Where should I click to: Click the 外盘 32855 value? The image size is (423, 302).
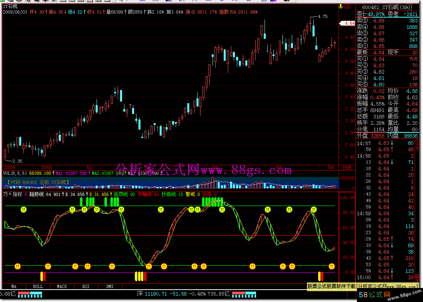371,136
